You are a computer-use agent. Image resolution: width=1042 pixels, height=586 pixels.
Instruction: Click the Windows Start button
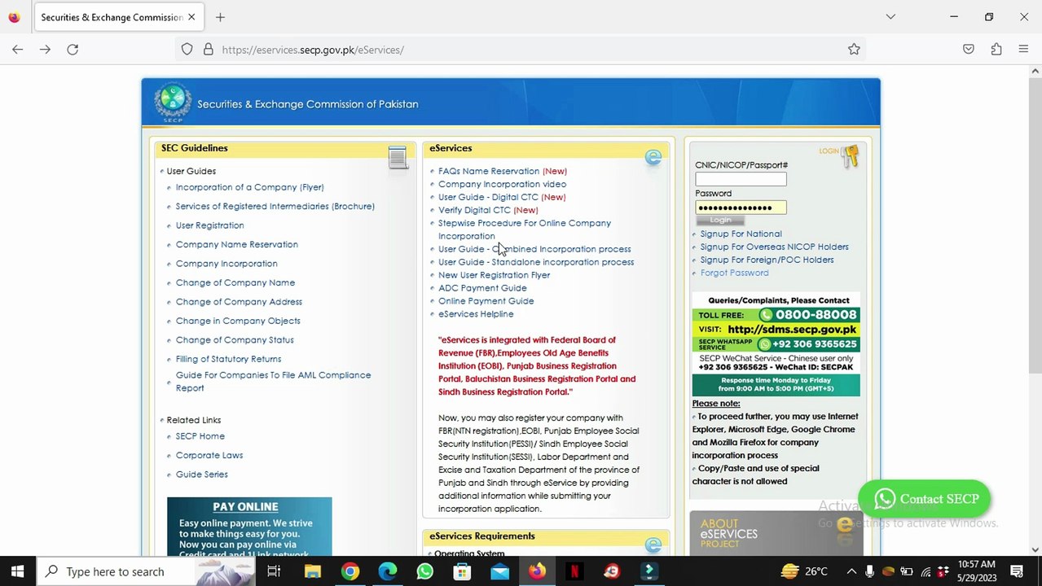[x=17, y=571]
